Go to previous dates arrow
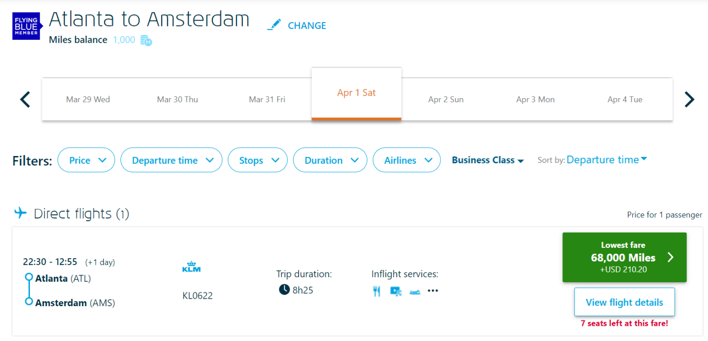The width and height of the screenshot is (708, 341). 25,100
